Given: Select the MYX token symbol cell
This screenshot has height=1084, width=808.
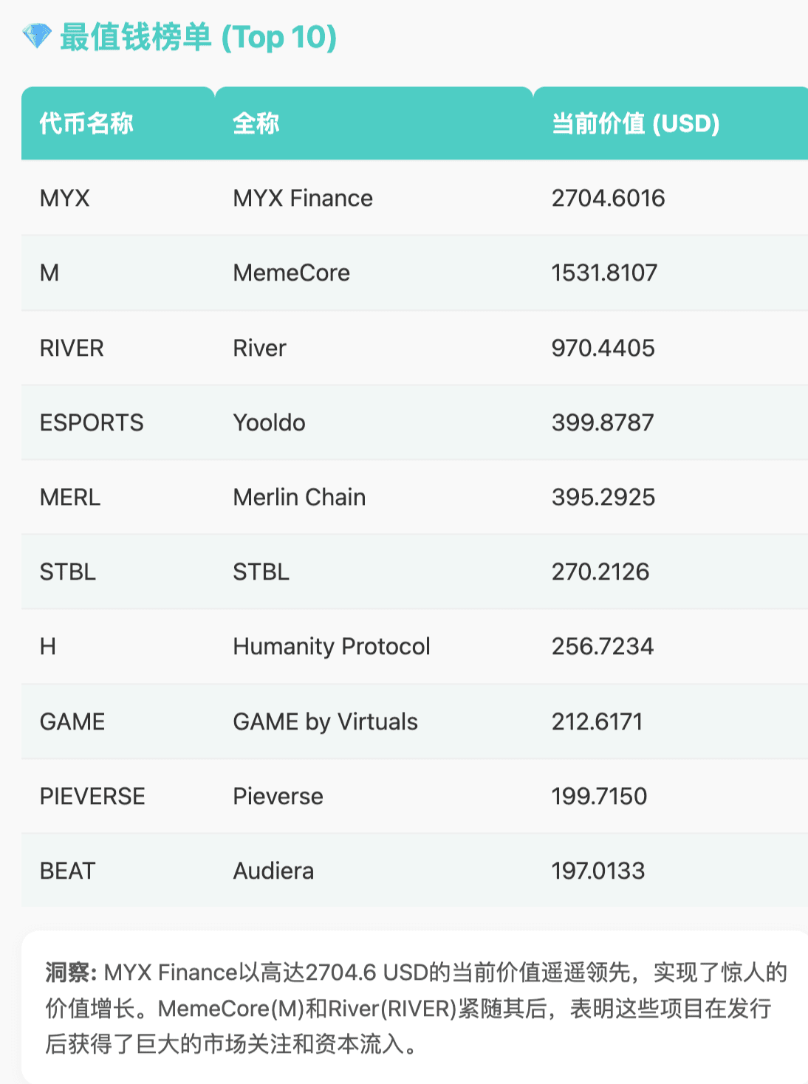Looking at the screenshot, I should click(x=65, y=198).
